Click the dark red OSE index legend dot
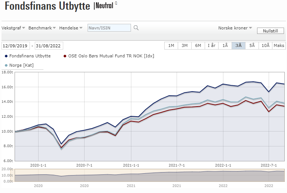 (65, 56)
